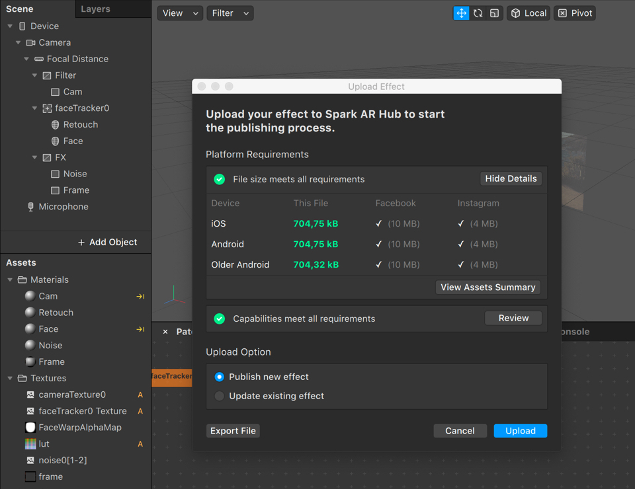Click the Cam rectangle icon
Screen dimensions: 635x489
click(x=55, y=92)
